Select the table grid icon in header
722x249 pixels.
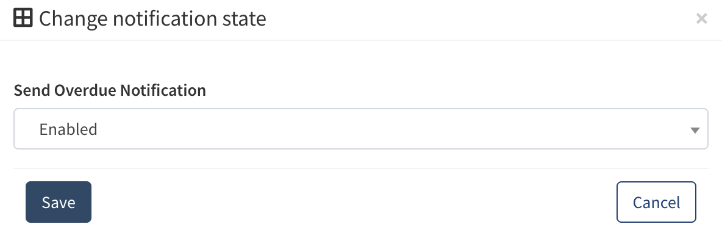23,18
